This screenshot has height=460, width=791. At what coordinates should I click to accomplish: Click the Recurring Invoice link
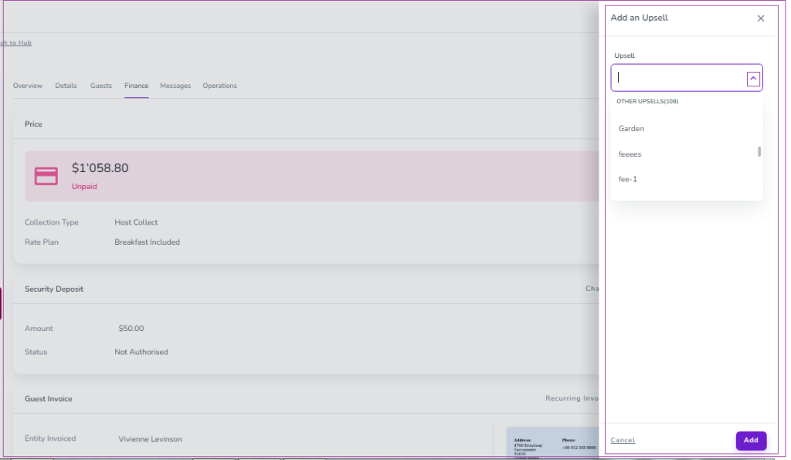(x=572, y=398)
